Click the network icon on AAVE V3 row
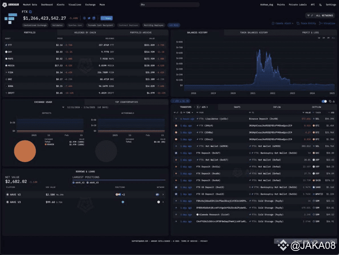 tap(158, 202)
